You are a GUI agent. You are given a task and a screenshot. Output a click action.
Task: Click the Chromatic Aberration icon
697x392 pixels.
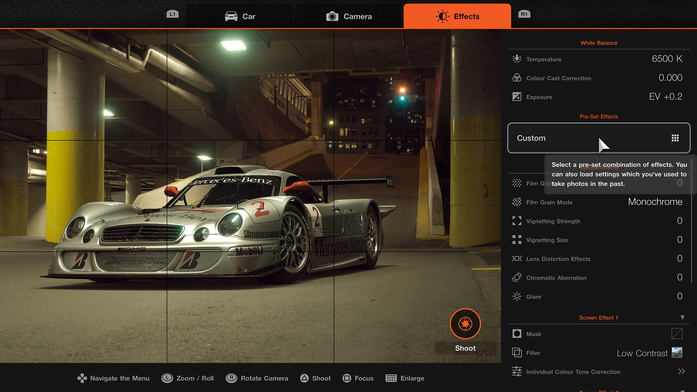(517, 278)
